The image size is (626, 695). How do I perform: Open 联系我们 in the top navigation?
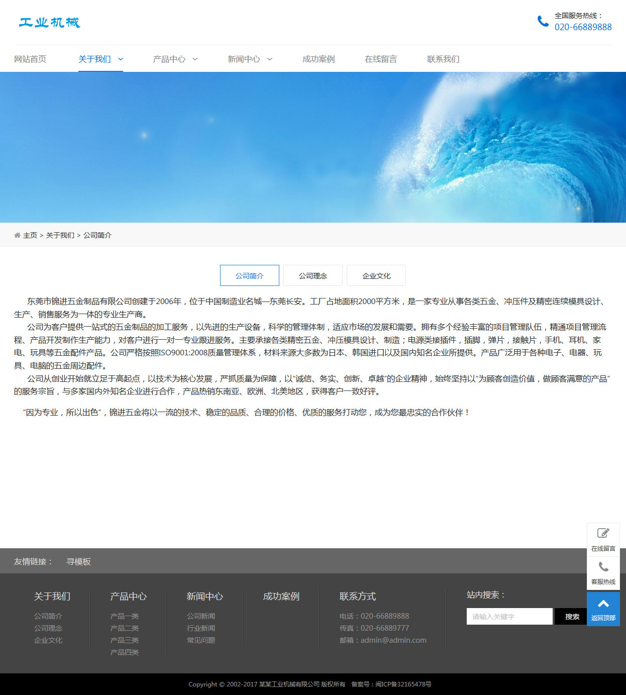click(x=443, y=59)
